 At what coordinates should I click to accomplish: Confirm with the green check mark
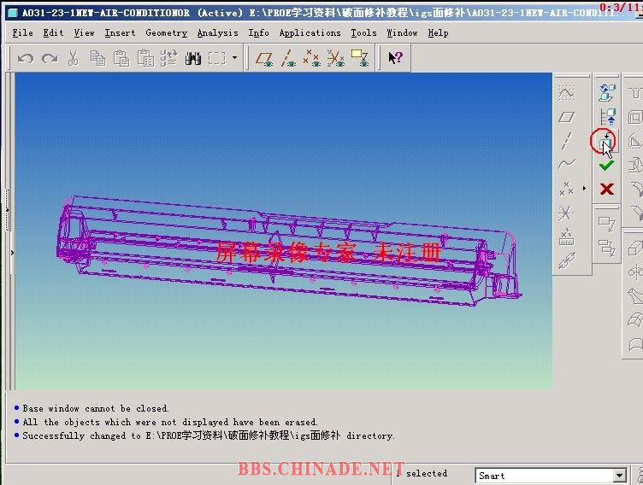pyautogui.click(x=606, y=166)
